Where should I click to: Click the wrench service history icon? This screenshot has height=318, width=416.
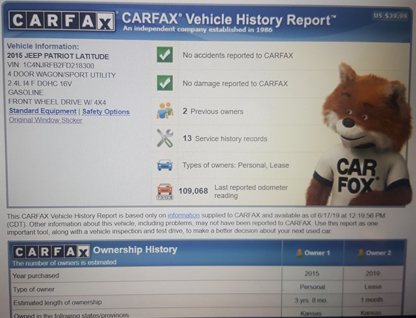pyautogui.click(x=165, y=138)
